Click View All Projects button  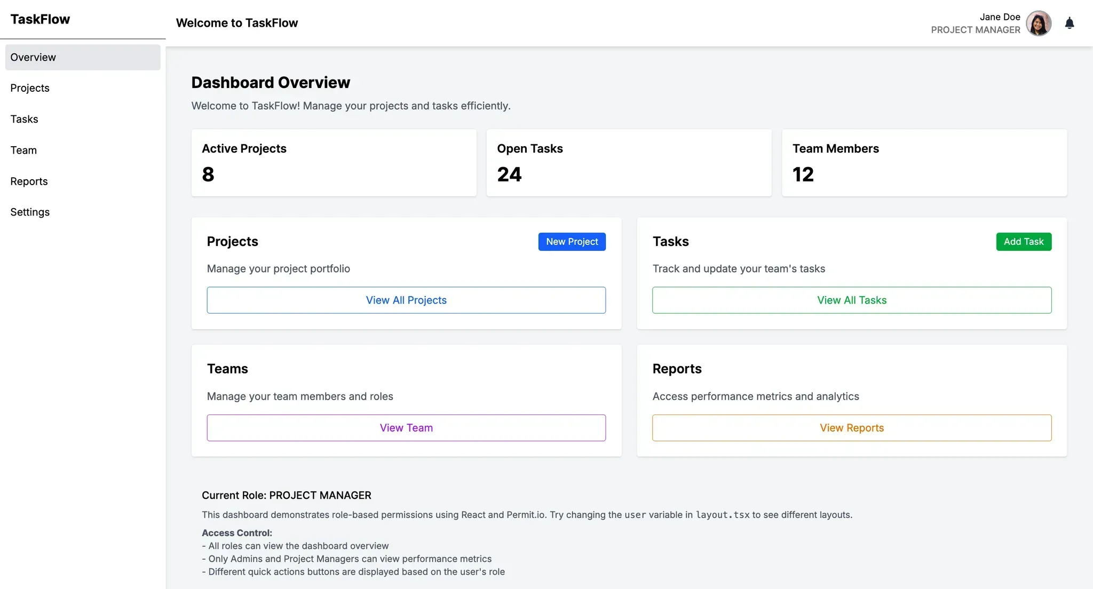pos(406,300)
